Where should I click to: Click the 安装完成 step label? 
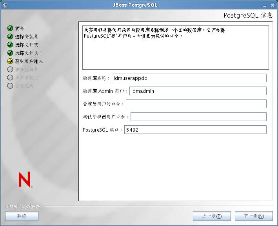(x=24, y=86)
